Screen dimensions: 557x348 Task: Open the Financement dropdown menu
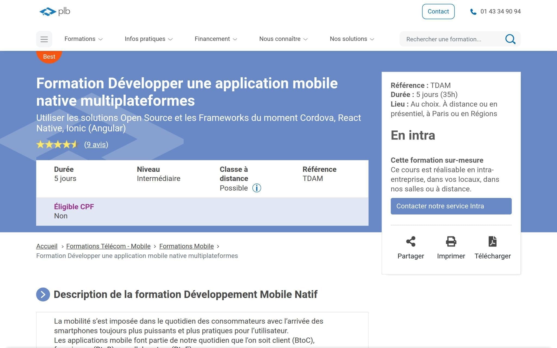tap(216, 39)
